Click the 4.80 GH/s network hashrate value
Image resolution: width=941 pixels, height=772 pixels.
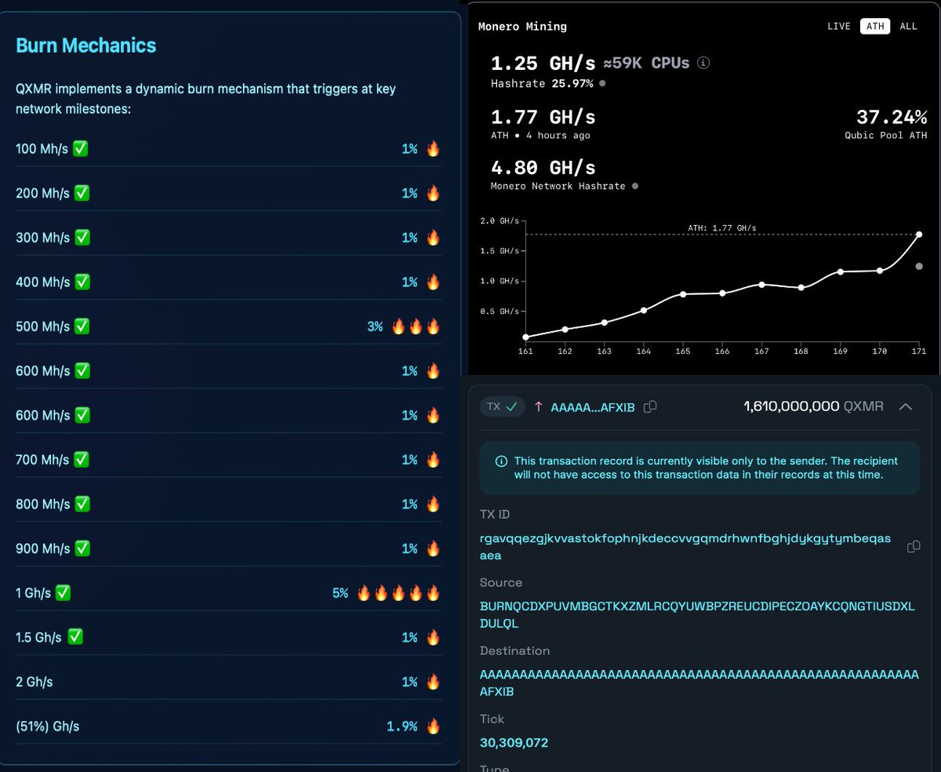click(543, 168)
